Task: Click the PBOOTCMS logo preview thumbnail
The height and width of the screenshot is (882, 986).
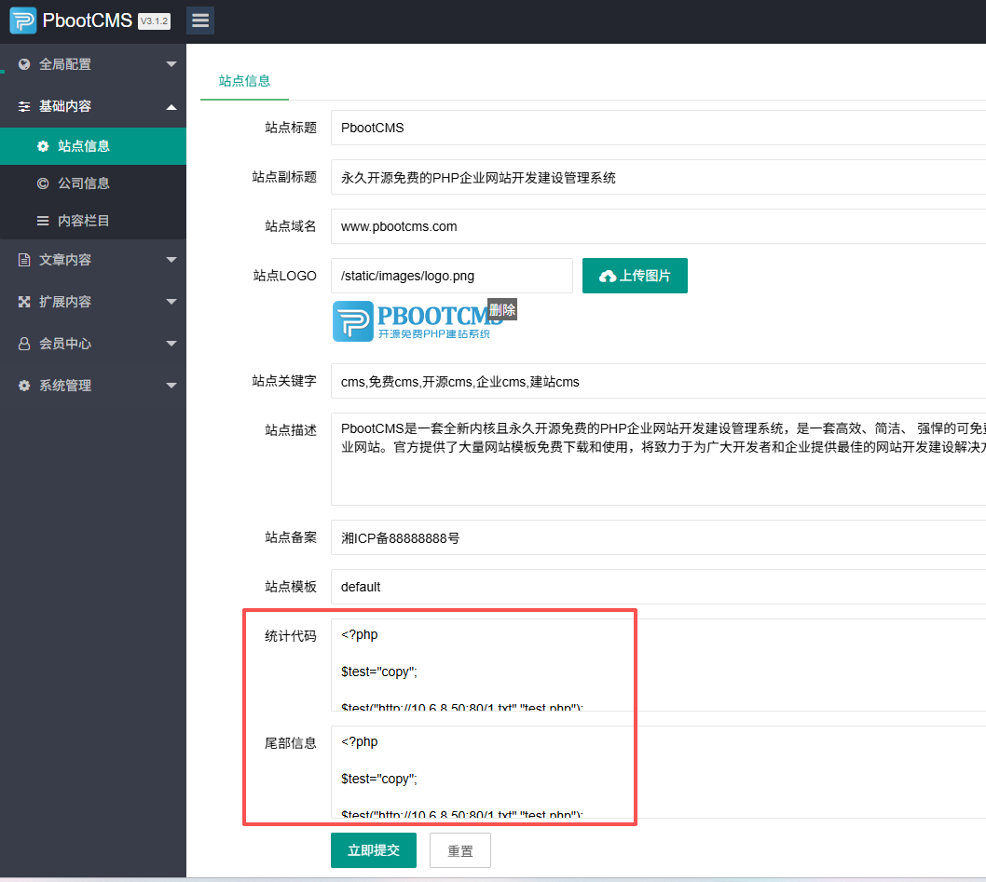Action: pos(418,321)
